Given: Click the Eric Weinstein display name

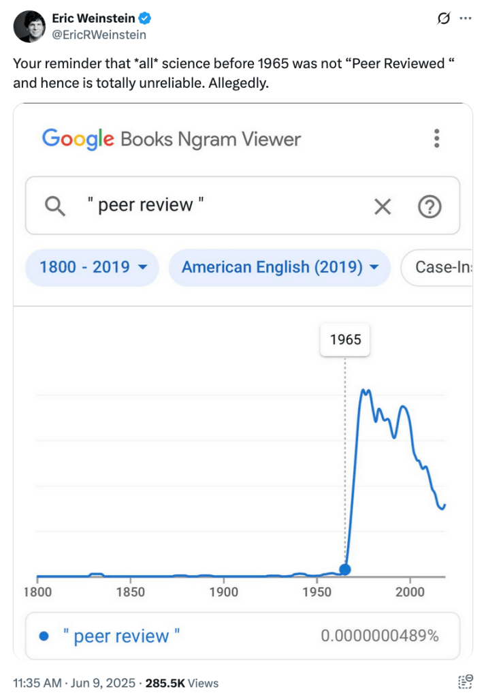Looking at the screenshot, I should 93,19.
